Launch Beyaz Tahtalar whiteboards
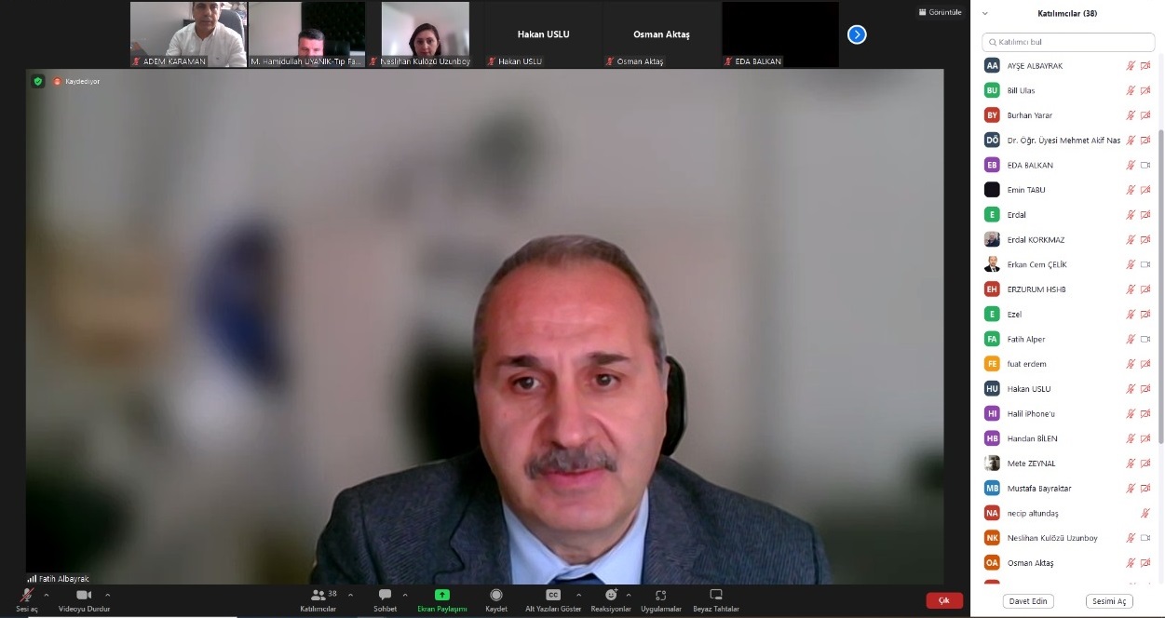The width and height of the screenshot is (1165, 618). pyautogui.click(x=715, y=595)
